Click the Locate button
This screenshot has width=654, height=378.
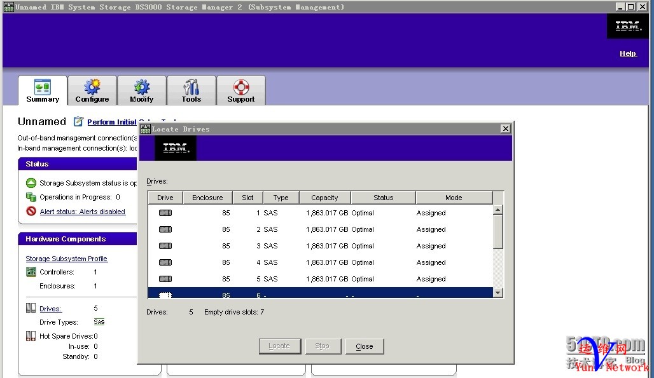pyautogui.click(x=279, y=346)
